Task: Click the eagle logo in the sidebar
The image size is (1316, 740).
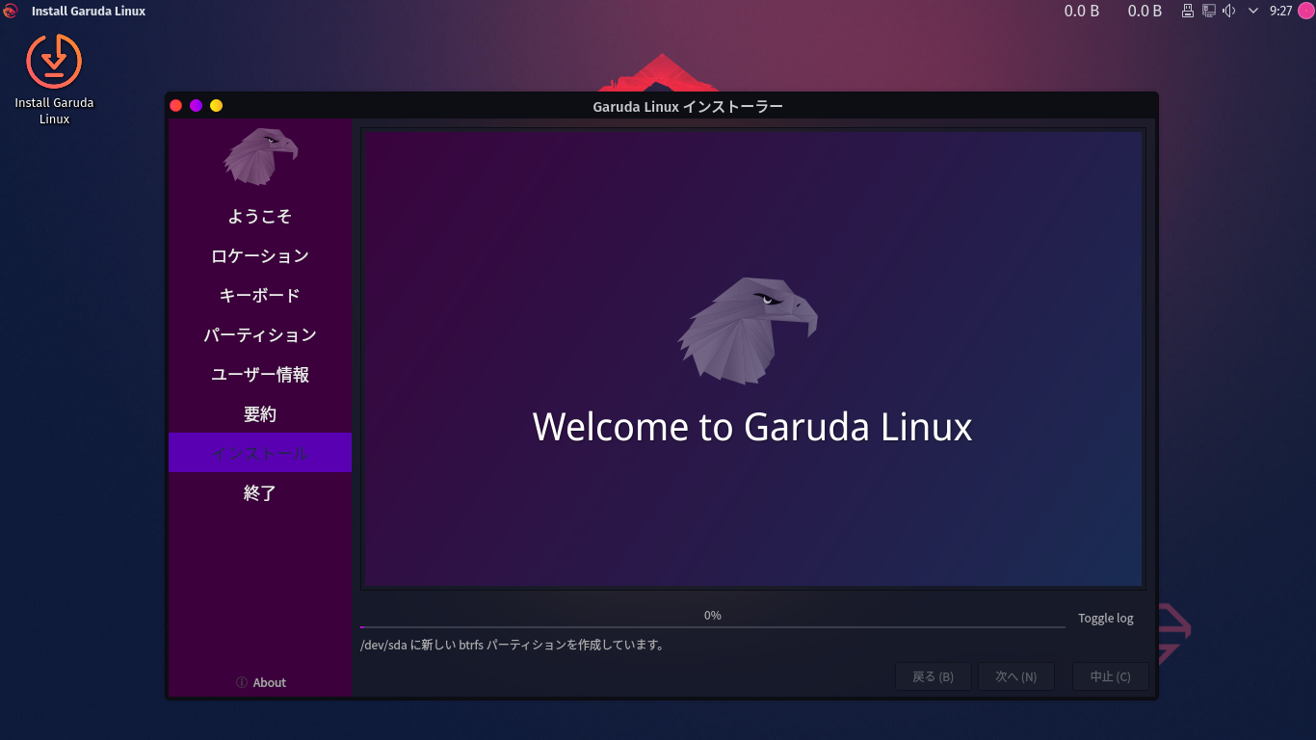Action: [260, 156]
